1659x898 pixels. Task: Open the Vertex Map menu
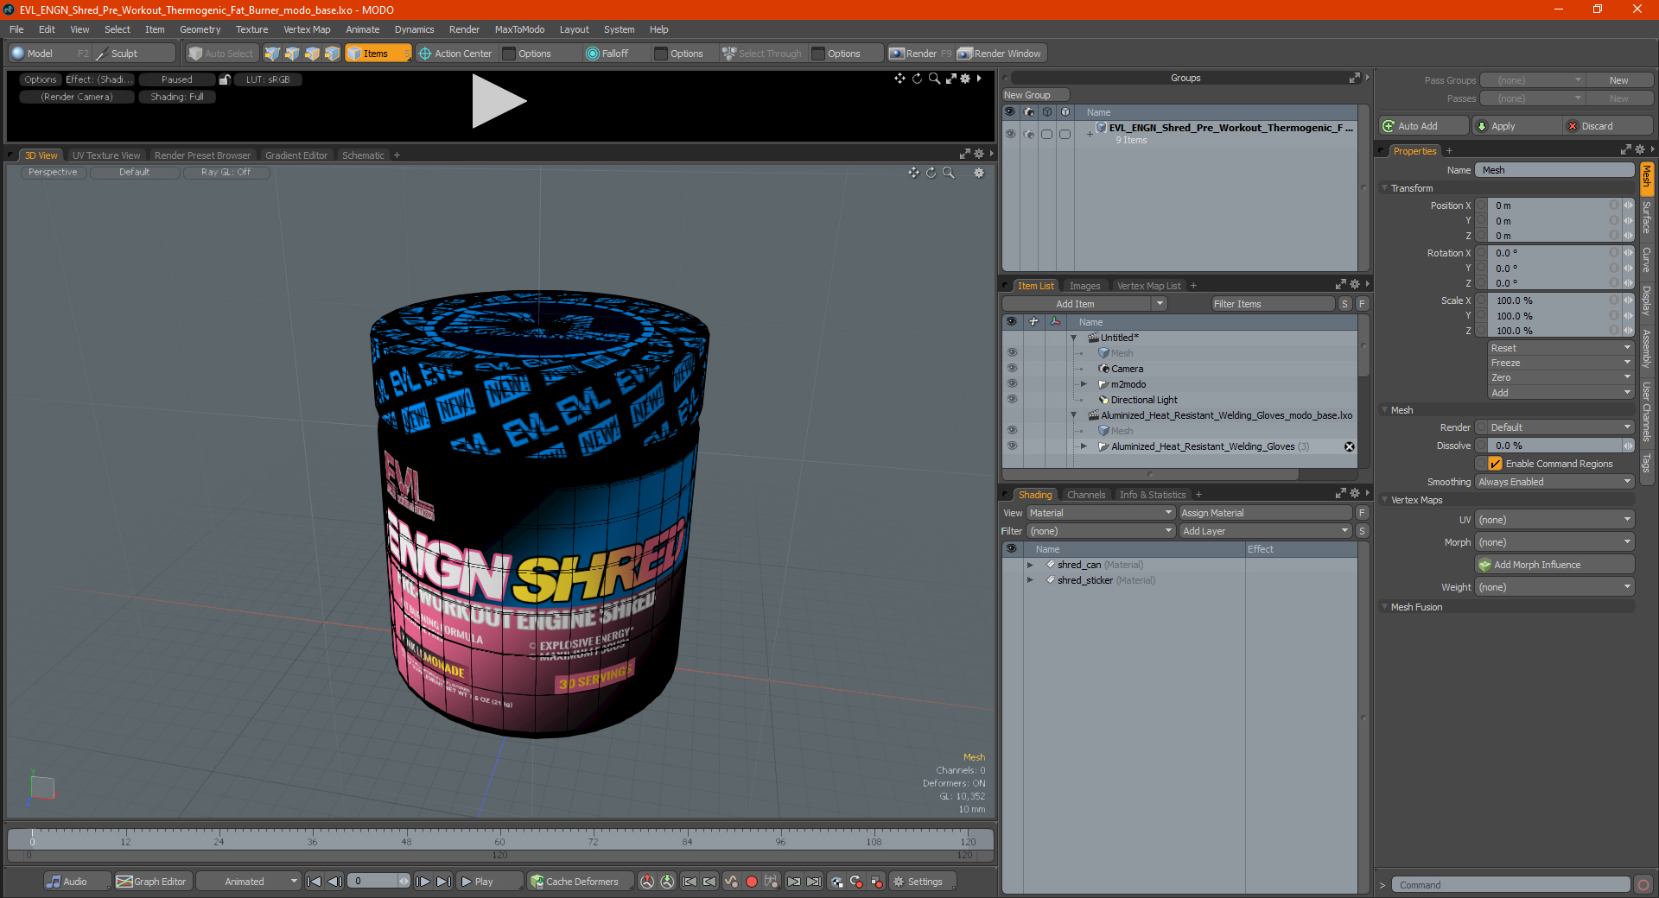307,29
